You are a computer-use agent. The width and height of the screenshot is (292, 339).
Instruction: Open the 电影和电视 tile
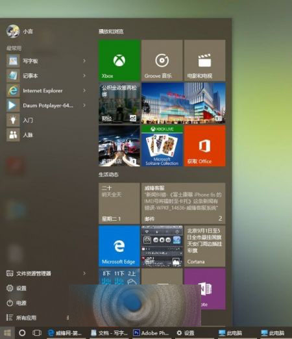[x=204, y=60]
